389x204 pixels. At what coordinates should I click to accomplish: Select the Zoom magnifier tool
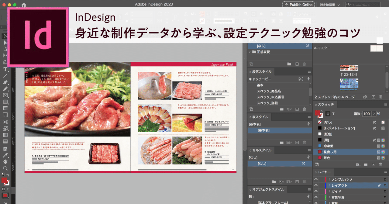[5, 168]
